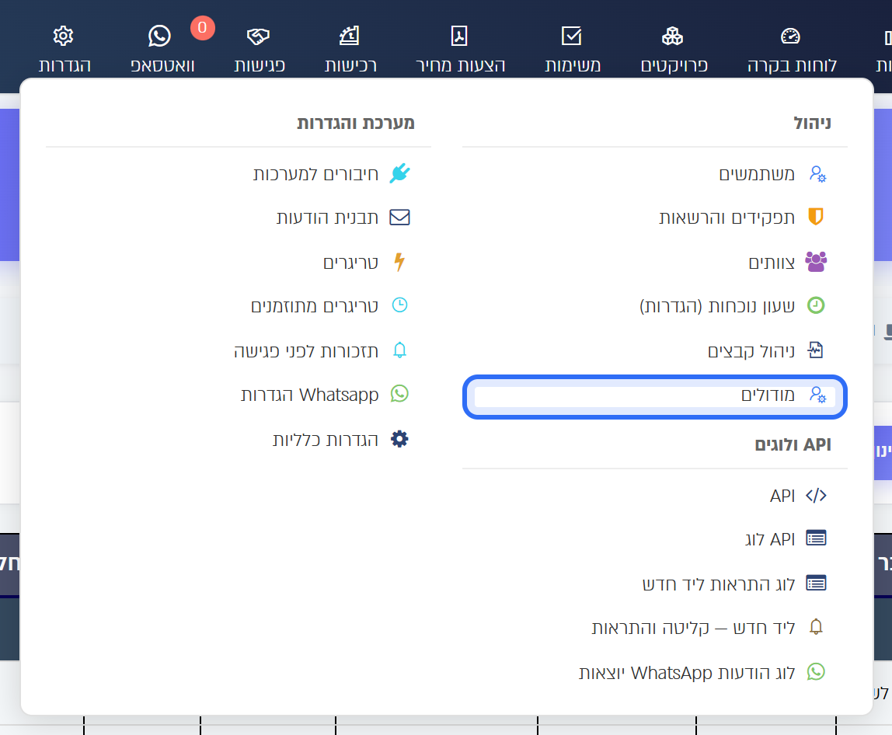Image resolution: width=892 pixels, height=735 pixels.
Task: Click the user-gear icon next to משתמשים
Action: (x=817, y=173)
